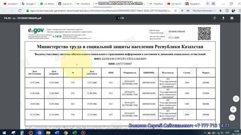The width and height of the screenshot is (241, 135).
Task: Click the ФИО name БИЛЯЛОВ СЕРГЕЙ СЕЙТКАЗЫЕВИЧ
Action: tap(124, 59)
